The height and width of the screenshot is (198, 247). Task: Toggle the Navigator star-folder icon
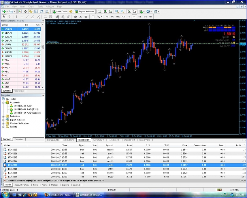[x=30, y=11]
